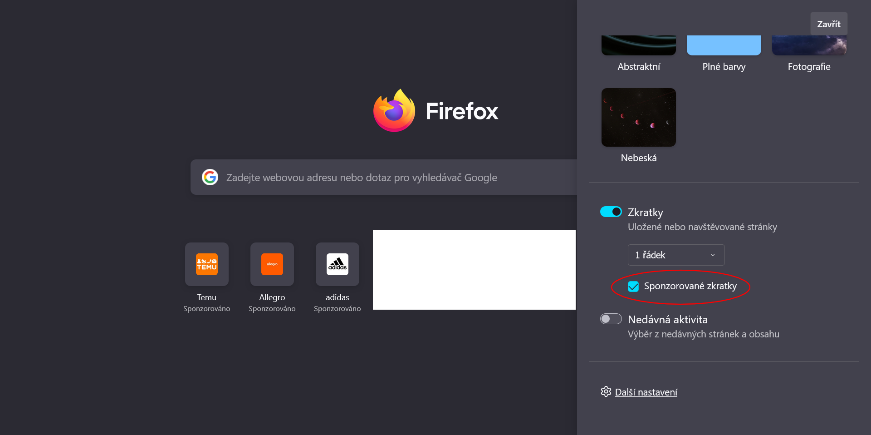Open the Další nastavení link
The width and height of the screenshot is (871, 435).
[646, 392]
